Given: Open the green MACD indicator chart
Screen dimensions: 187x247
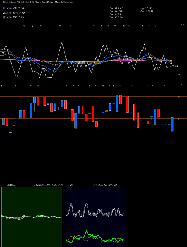Looking at the screenshot, I should (32, 217).
